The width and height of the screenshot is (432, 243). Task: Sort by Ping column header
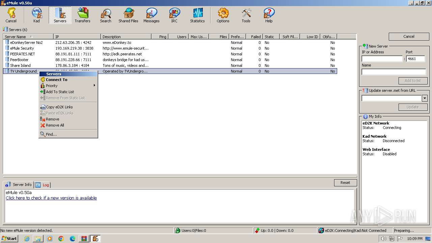click(x=160, y=37)
